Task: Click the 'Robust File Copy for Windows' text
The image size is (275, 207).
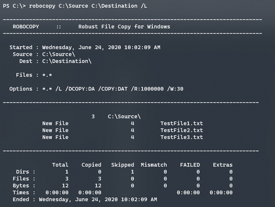Action: pos(124,26)
